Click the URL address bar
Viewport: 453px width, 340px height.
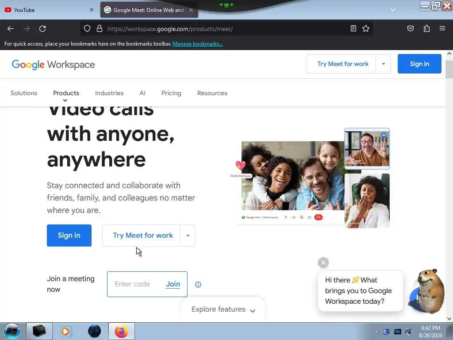[226, 29]
